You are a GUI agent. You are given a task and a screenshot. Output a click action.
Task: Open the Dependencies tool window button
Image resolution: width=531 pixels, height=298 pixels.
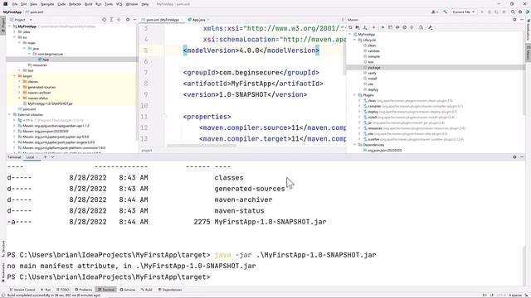170,290
